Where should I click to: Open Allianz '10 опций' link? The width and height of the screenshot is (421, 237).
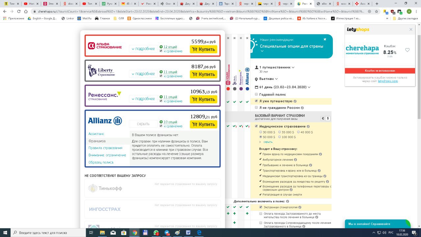point(170,122)
